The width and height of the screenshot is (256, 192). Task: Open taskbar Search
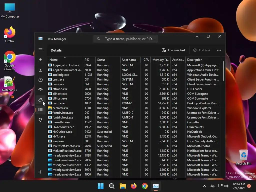tap(112, 186)
